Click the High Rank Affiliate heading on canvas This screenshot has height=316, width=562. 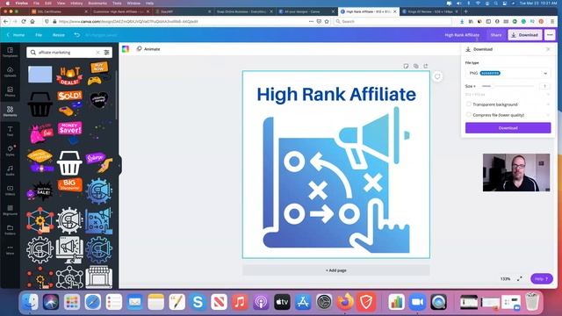336,95
